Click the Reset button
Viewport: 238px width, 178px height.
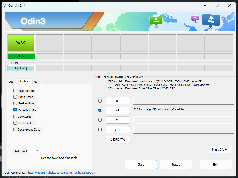pyautogui.click(x=176, y=165)
